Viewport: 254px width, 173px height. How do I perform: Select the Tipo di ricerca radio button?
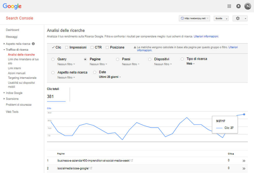pyautogui.click(x=182, y=59)
